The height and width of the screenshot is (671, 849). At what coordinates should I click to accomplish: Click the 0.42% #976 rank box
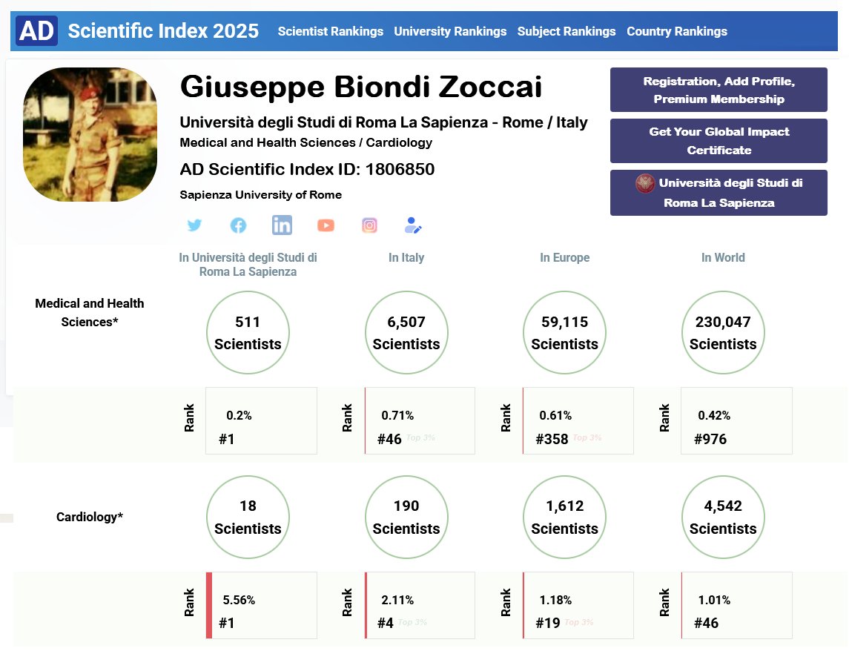coord(736,421)
